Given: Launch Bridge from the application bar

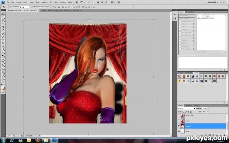Looking at the screenshot, I should click(x=77, y=2).
